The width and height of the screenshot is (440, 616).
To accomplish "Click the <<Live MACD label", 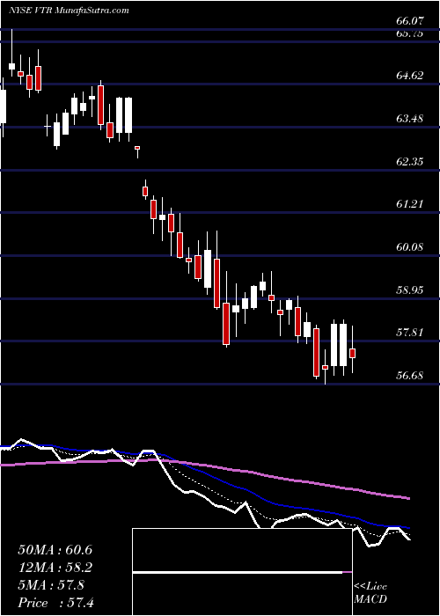I will click(x=370, y=593).
